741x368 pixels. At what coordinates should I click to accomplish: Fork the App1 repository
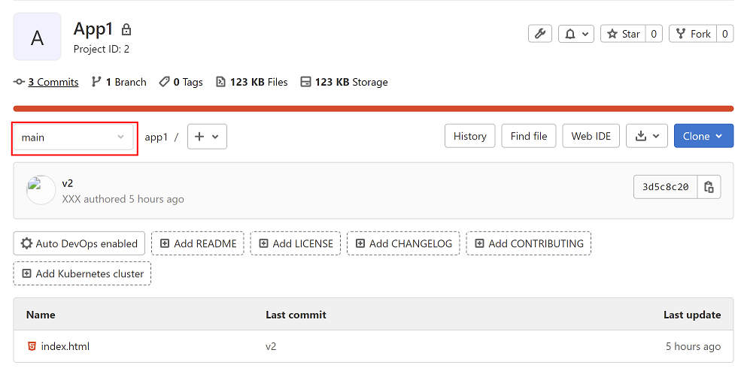pyautogui.click(x=693, y=34)
